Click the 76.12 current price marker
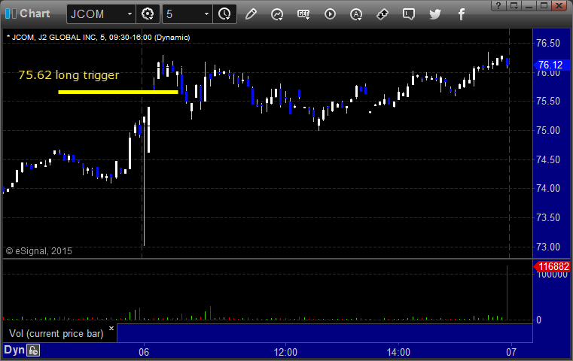The width and height of the screenshot is (573, 361). tap(551, 65)
